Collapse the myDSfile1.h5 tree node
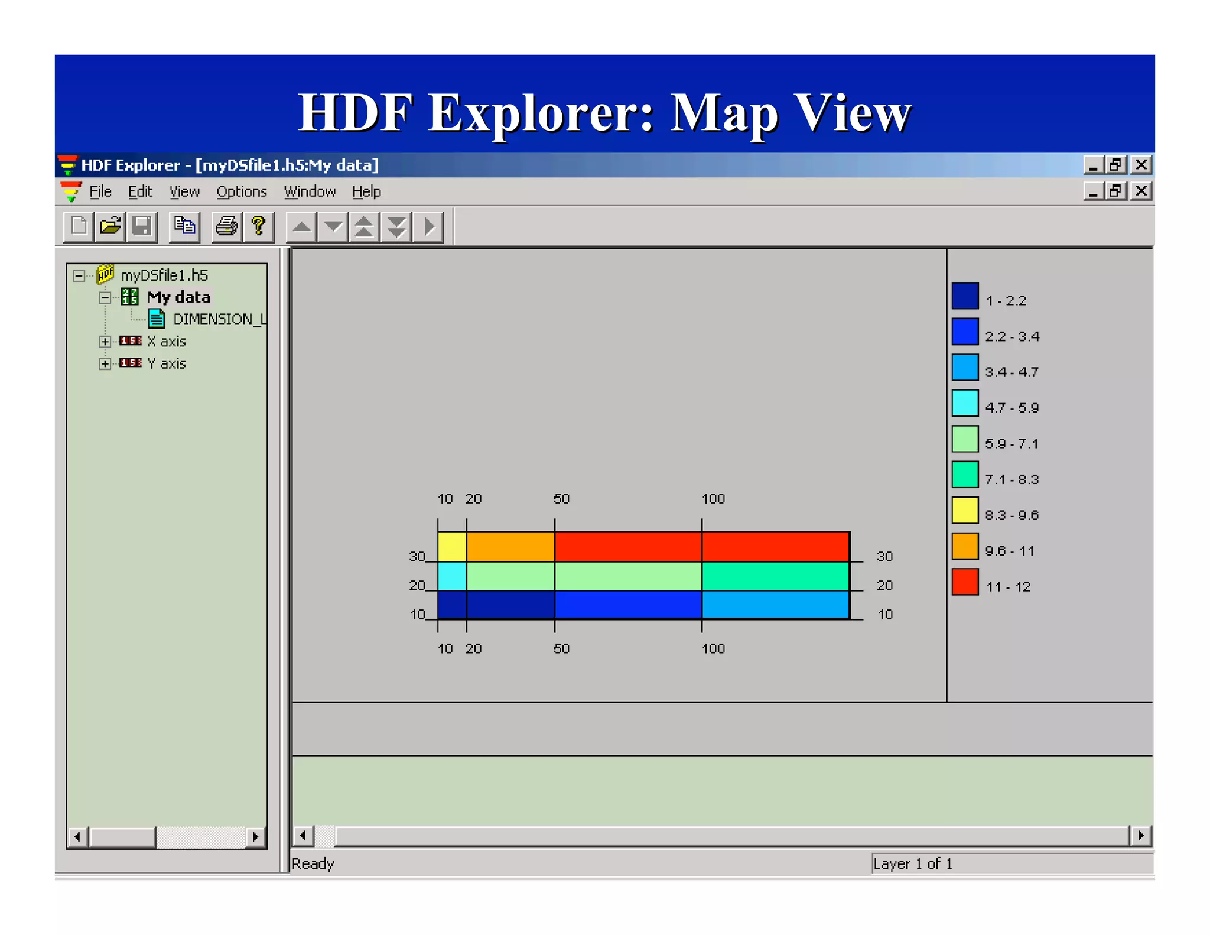The height and width of the screenshot is (935, 1210). [x=79, y=275]
